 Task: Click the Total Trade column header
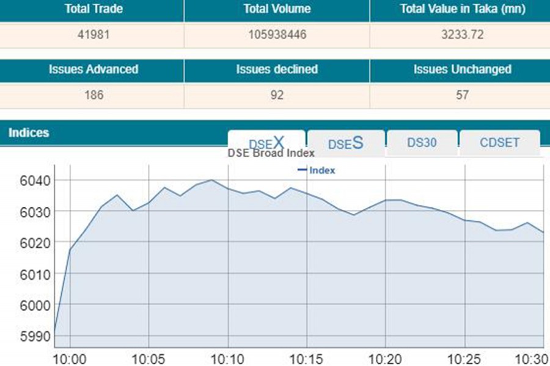pos(94,9)
